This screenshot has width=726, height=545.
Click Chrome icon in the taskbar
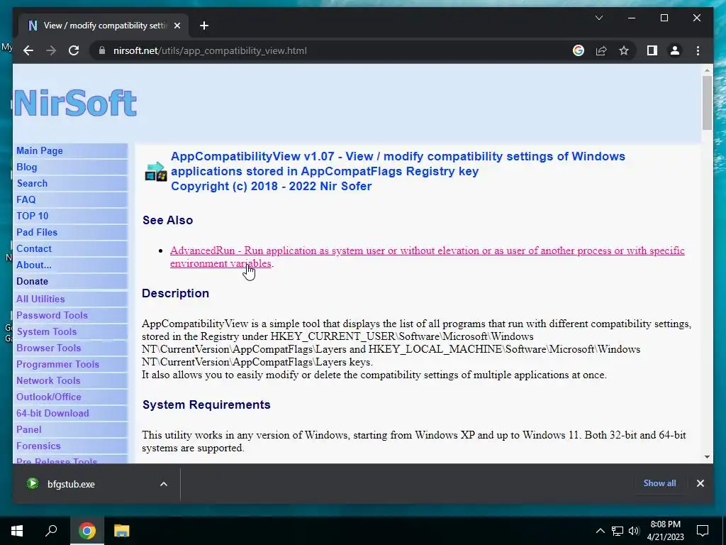(86, 531)
